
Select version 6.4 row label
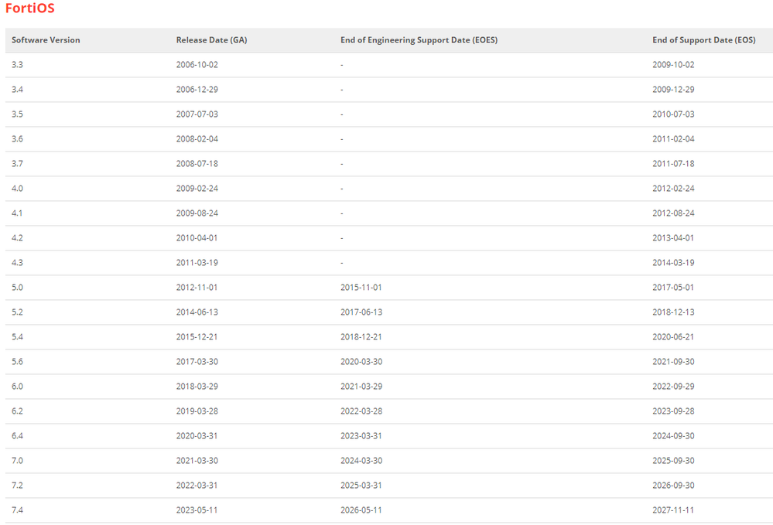click(x=17, y=436)
